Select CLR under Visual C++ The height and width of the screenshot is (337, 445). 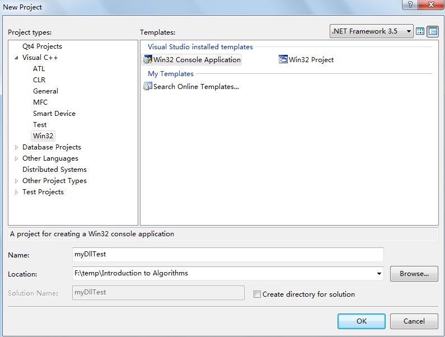(39, 80)
